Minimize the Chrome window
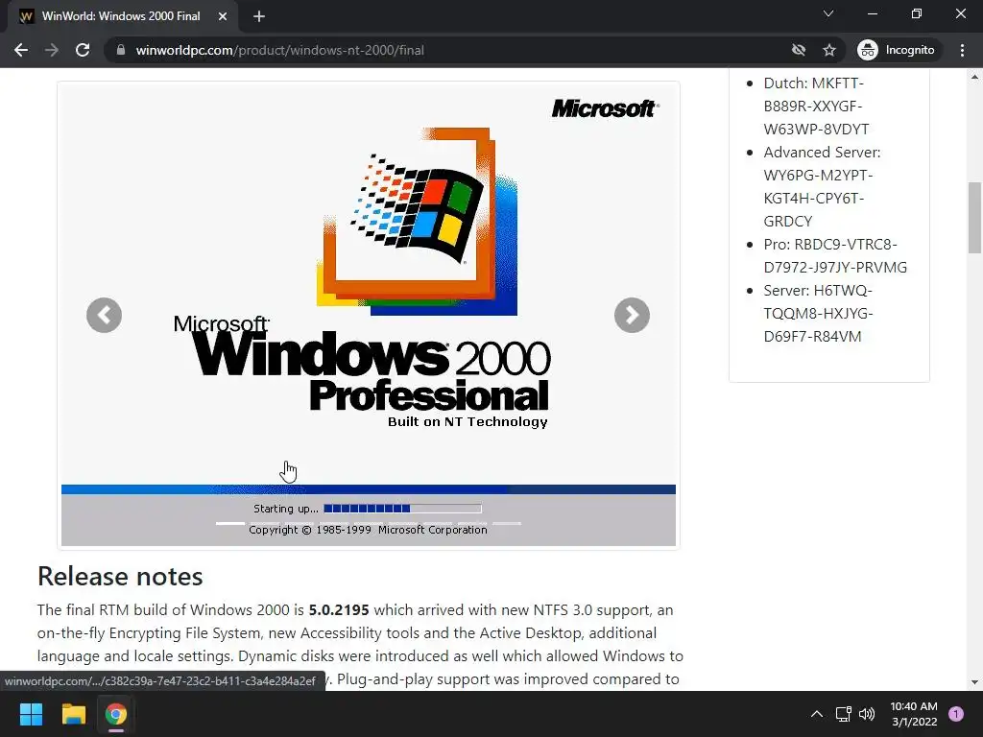This screenshot has height=737, width=983. pyautogui.click(x=872, y=13)
